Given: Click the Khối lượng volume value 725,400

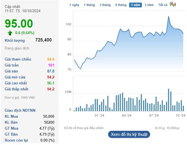Looking at the screenshot, I should [x=43, y=40].
